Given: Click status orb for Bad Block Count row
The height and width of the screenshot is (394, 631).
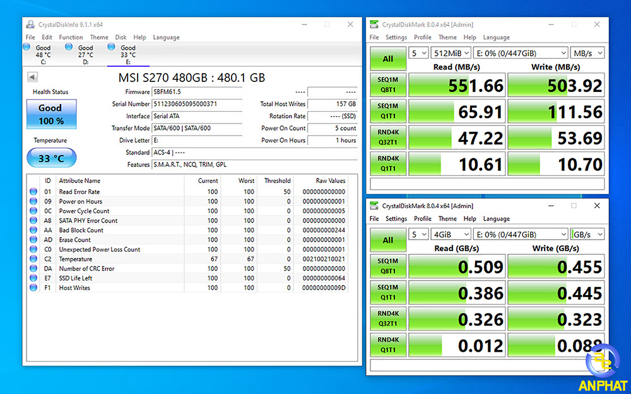Looking at the screenshot, I should click(33, 230).
